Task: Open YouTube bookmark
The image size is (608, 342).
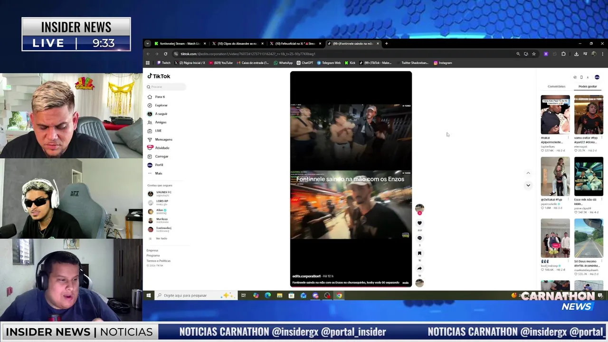Action: 221,63
